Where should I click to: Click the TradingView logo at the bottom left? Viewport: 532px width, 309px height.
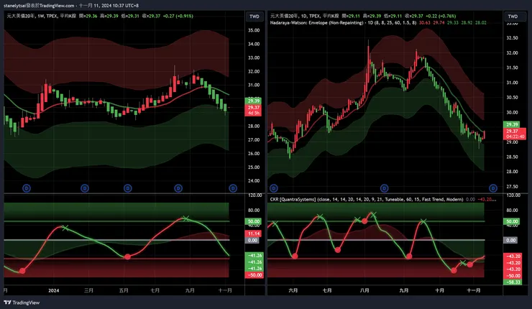(x=22, y=303)
